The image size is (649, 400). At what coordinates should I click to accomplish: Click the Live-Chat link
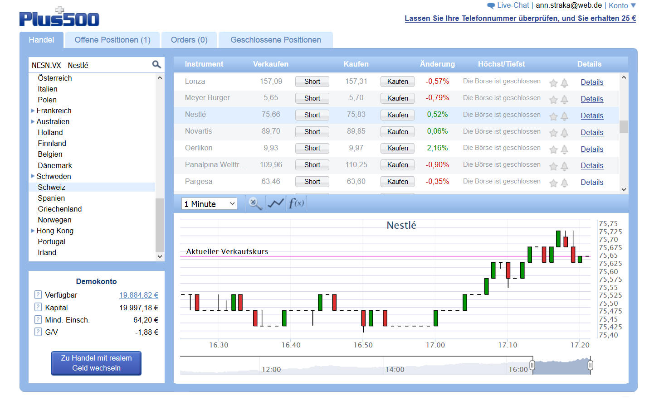click(x=513, y=5)
